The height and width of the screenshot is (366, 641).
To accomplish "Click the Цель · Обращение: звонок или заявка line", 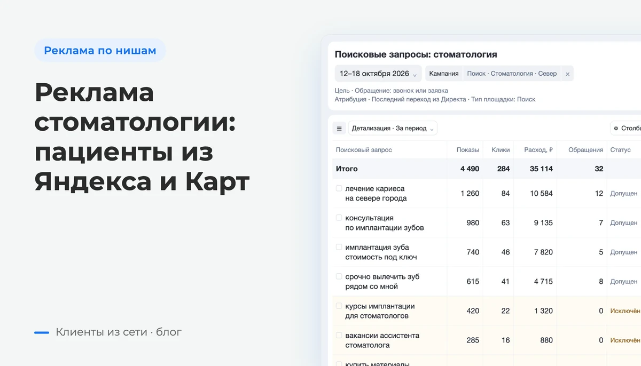I will 391,91.
